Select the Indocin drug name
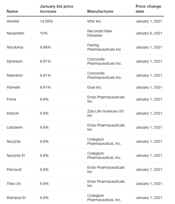The height and width of the screenshot is (204, 175). pos(13,113)
